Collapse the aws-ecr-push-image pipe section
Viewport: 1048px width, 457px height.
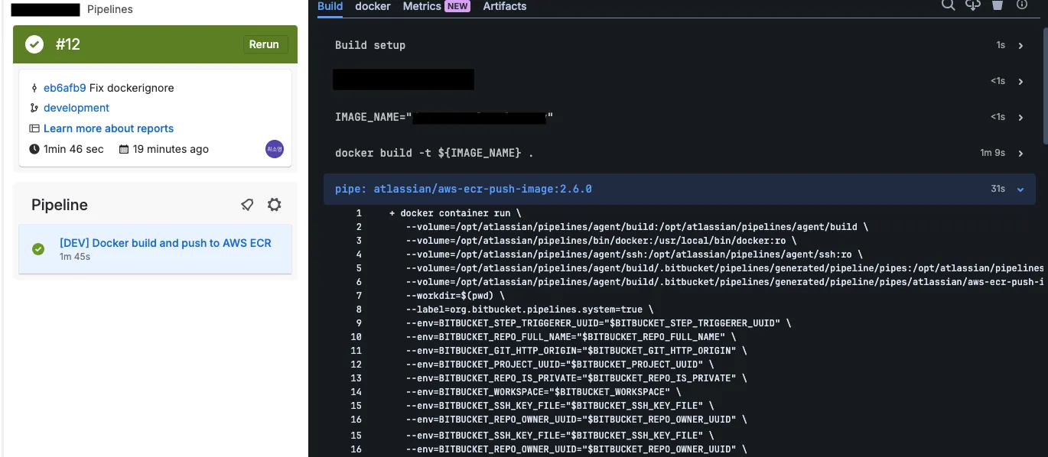tap(1020, 190)
